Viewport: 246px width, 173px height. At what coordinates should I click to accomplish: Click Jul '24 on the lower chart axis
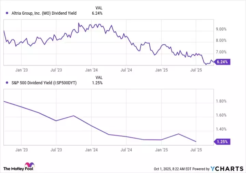[126, 149]
